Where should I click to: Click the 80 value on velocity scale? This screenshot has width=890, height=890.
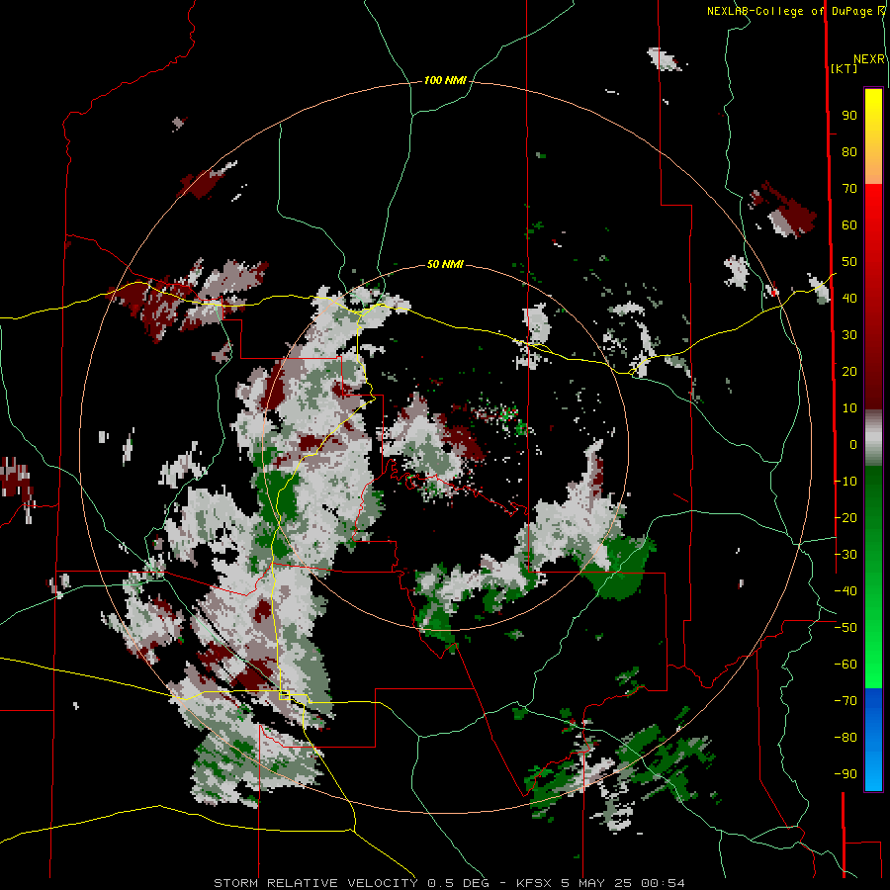(x=849, y=152)
